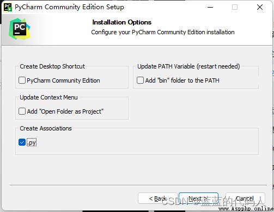274x212 pixels.
Task: Click the "PyCharm Community Edition" shortcut label
Action: pyautogui.click(x=63, y=80)
